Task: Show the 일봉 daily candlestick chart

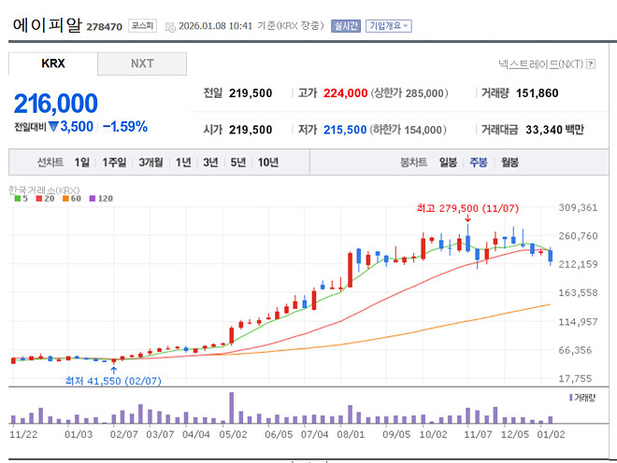Action: coord(448,162)
